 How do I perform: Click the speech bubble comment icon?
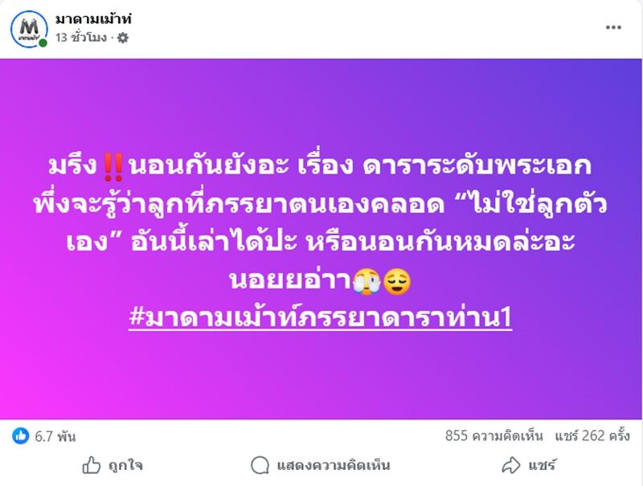(x=260, y=465)
